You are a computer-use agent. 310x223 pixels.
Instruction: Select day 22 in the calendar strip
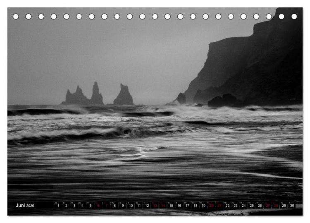228,205
